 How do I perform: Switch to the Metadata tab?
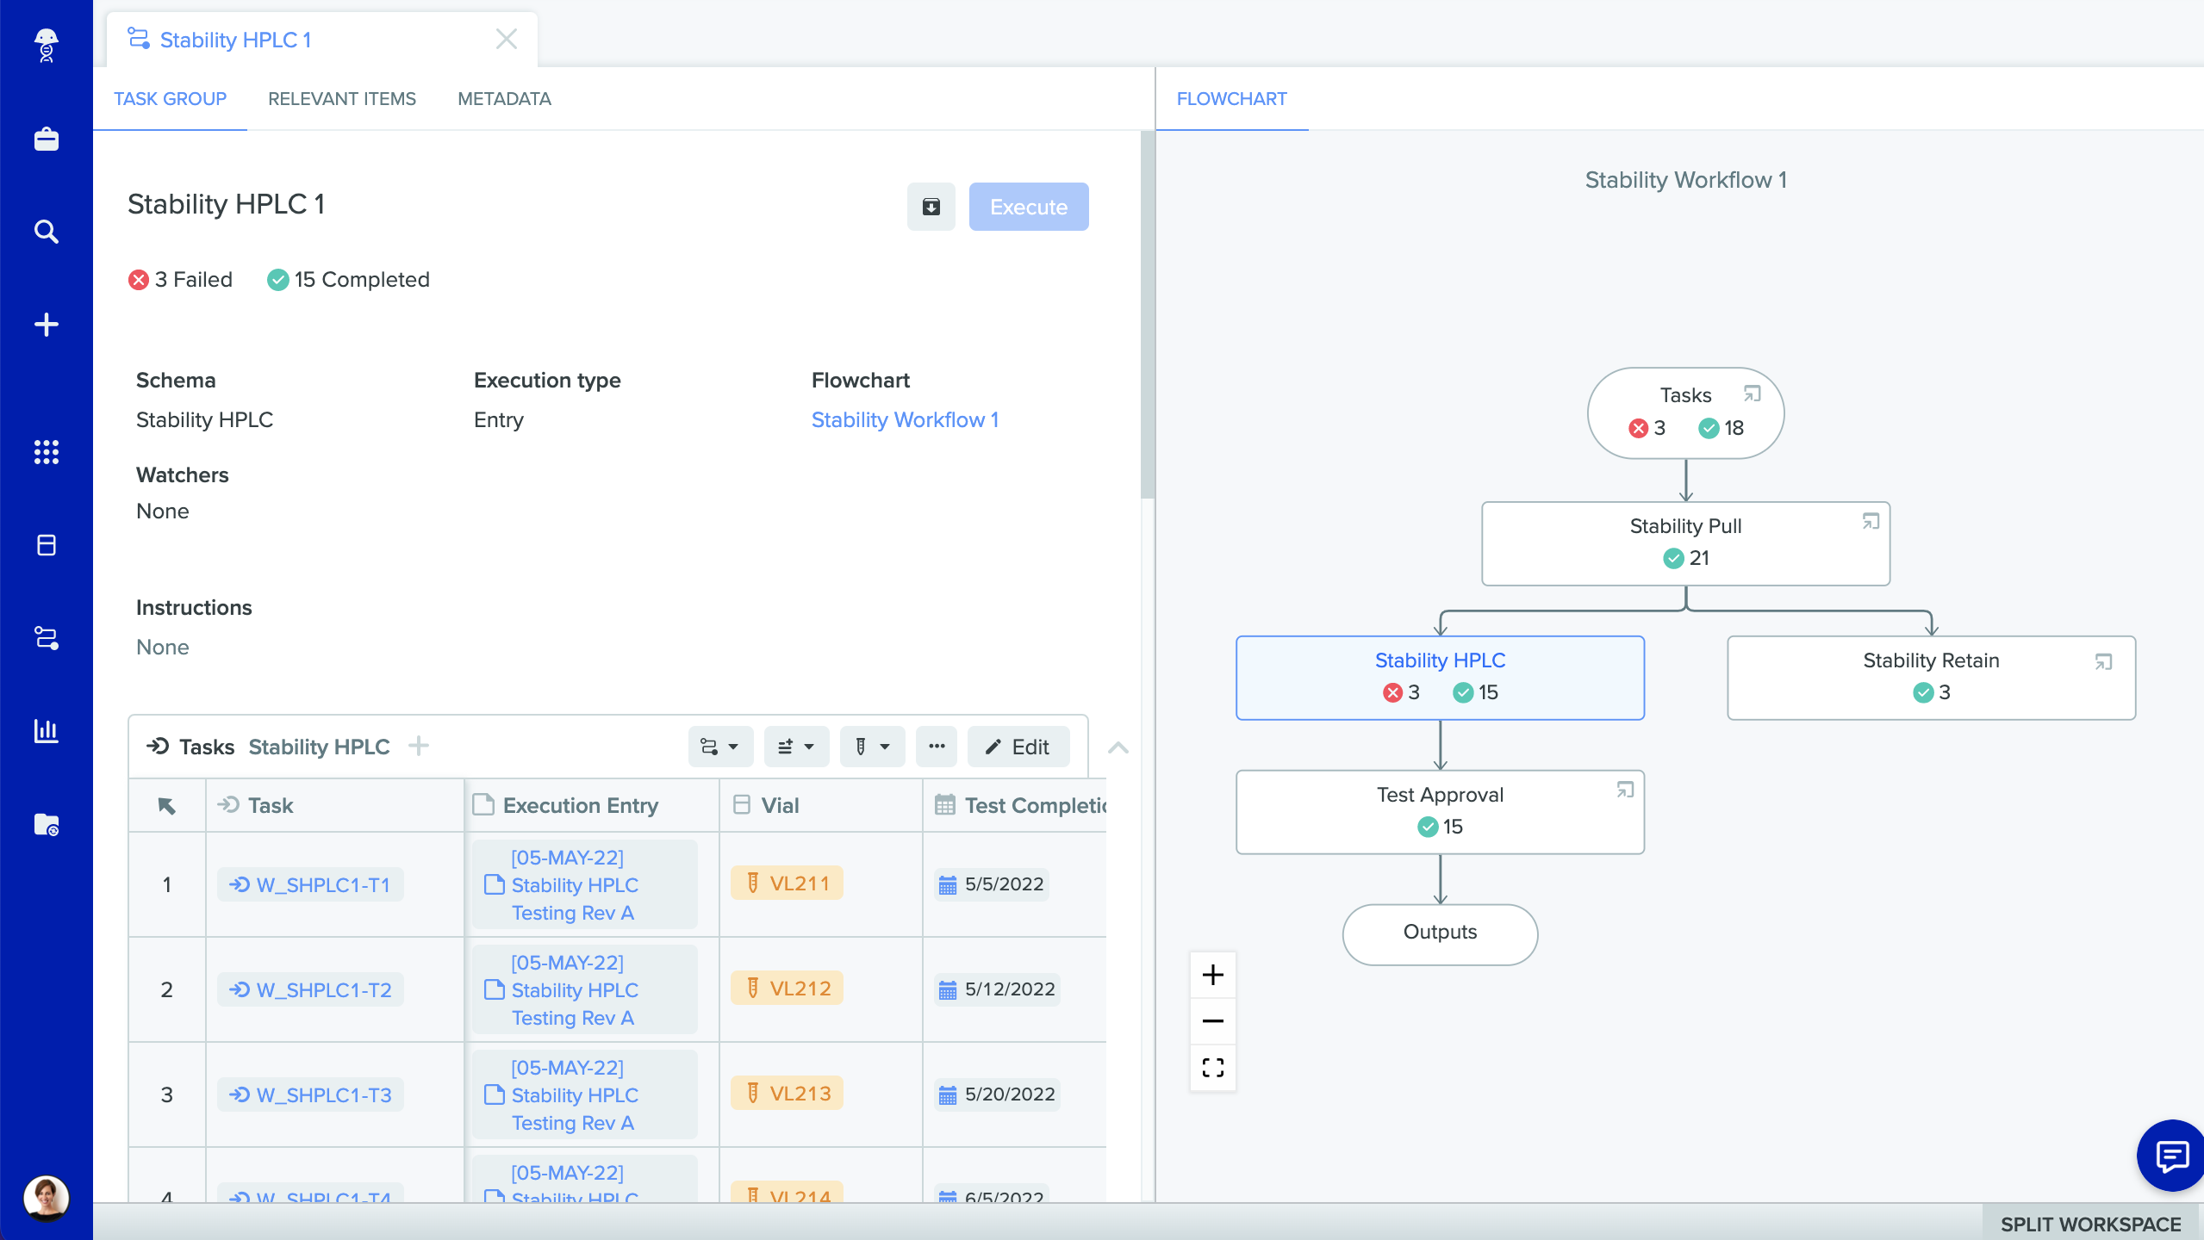coord(504,99)
